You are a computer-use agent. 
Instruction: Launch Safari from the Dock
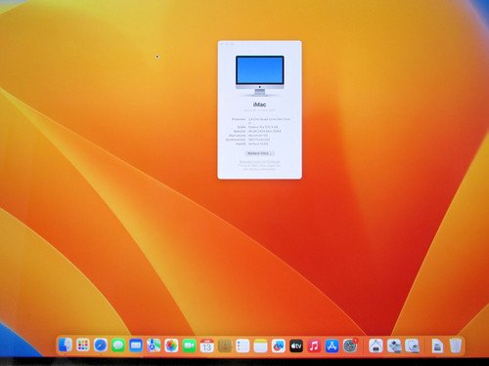tap(101, 346)
